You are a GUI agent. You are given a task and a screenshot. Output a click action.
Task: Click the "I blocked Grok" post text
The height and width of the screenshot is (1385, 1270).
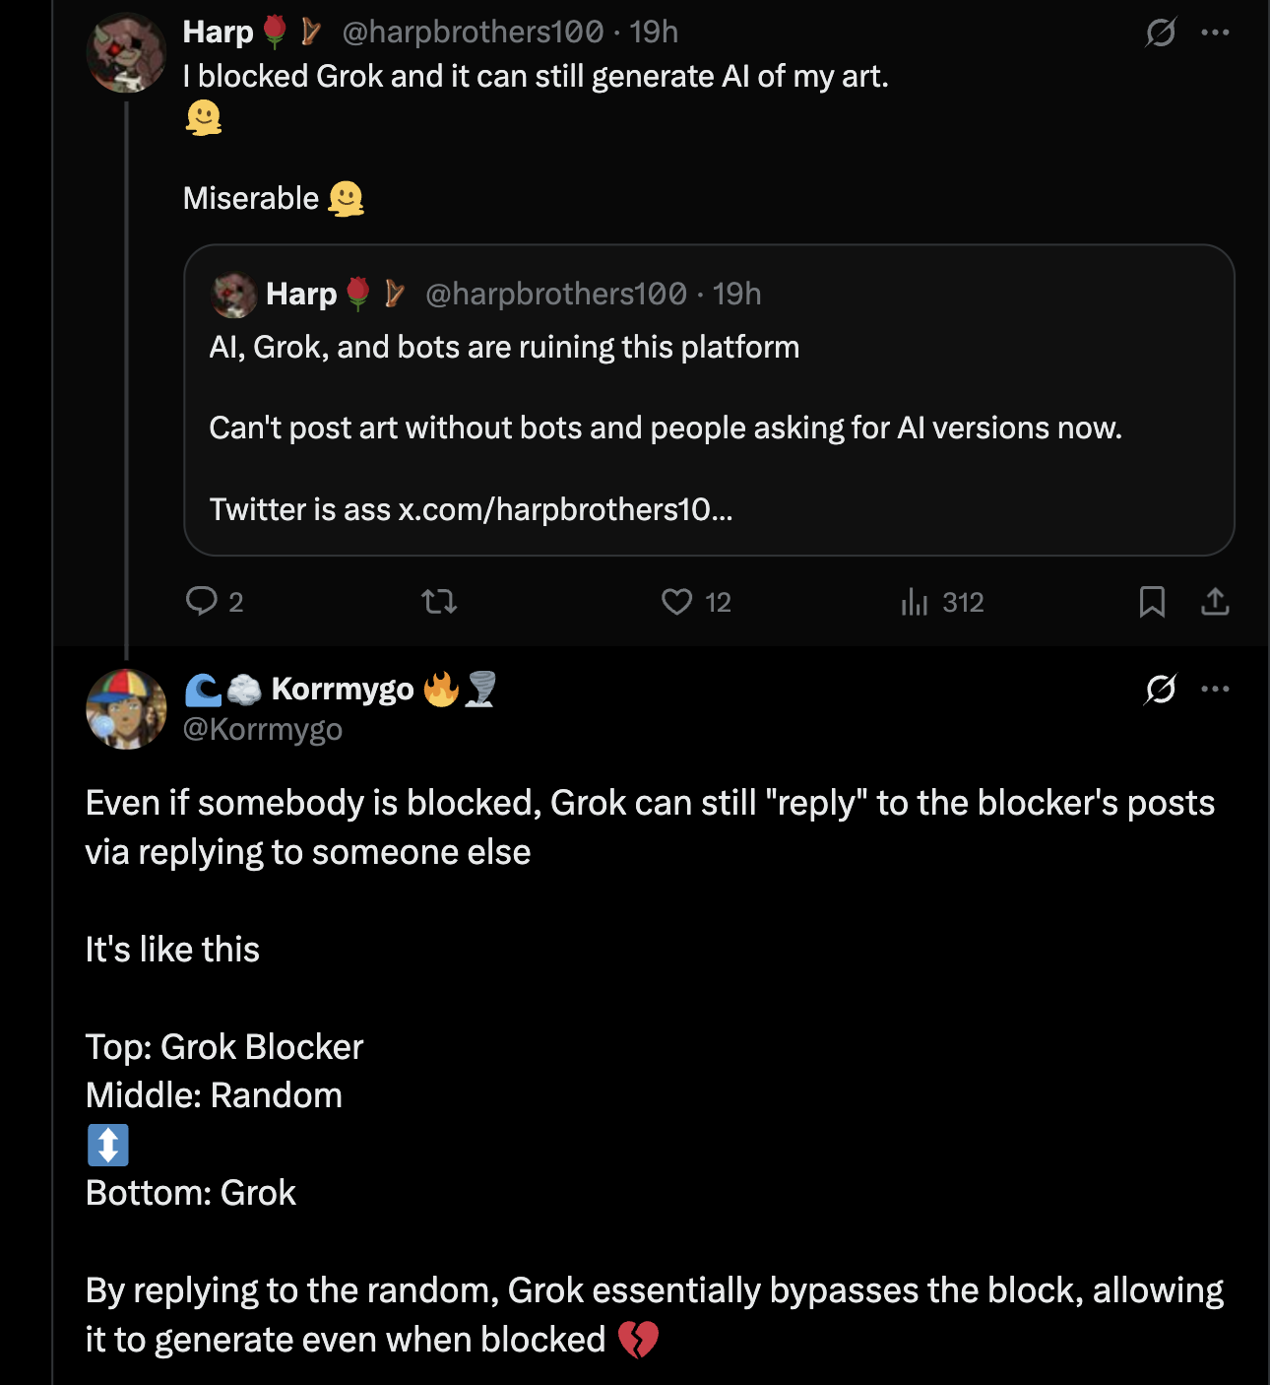tap(536, 77)
